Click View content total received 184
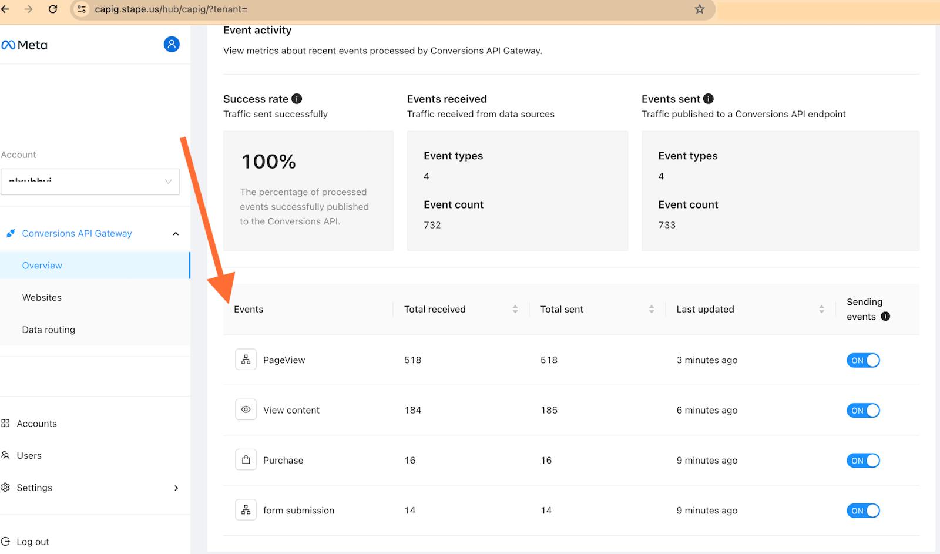The image size is (940, 554). pos(412,410)
